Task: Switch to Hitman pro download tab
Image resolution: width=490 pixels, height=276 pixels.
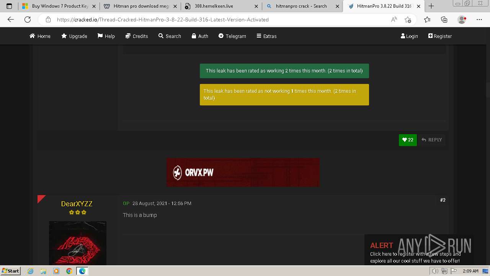Action: coord(140,6)
